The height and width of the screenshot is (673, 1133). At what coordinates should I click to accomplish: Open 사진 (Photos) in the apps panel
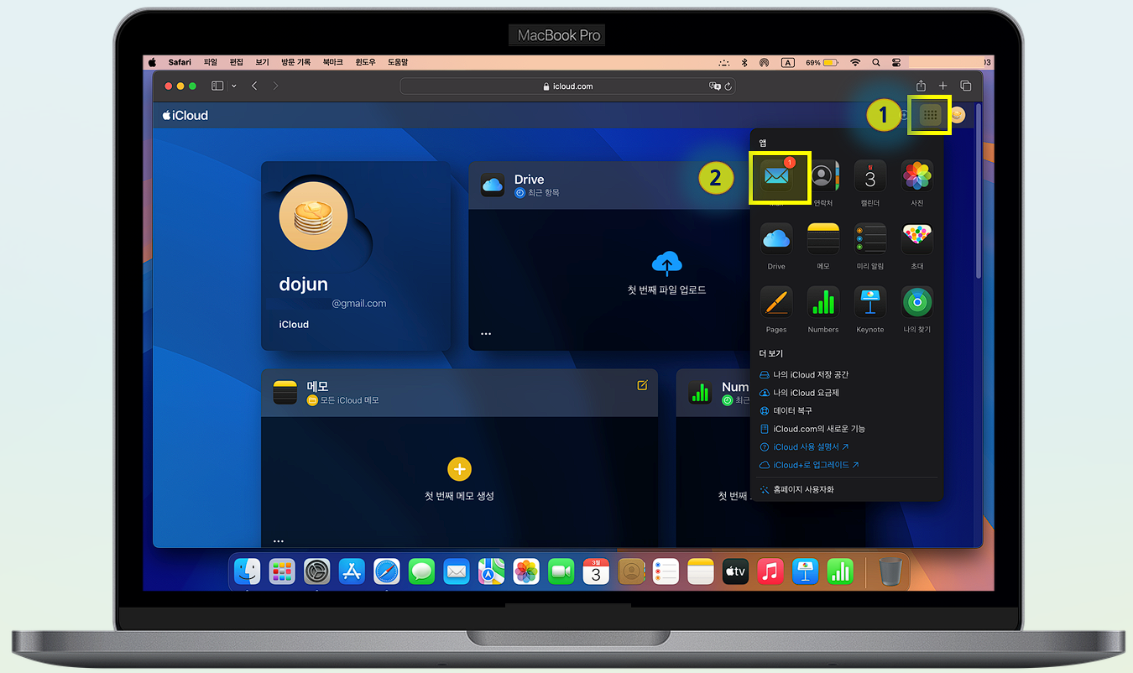[x=917, y=175]
